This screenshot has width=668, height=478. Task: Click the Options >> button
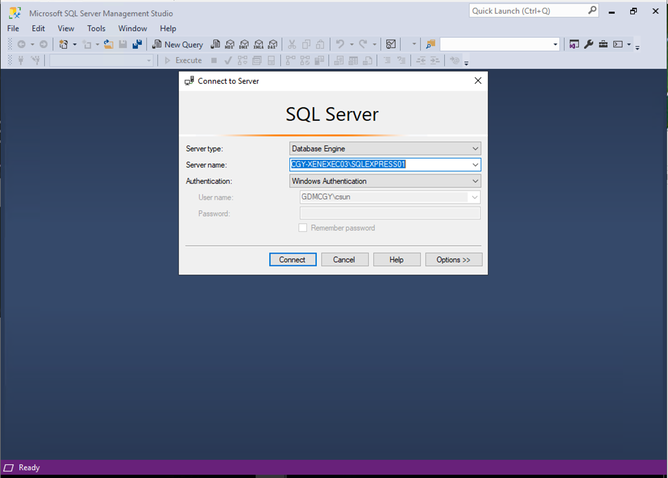coord(454,259)
